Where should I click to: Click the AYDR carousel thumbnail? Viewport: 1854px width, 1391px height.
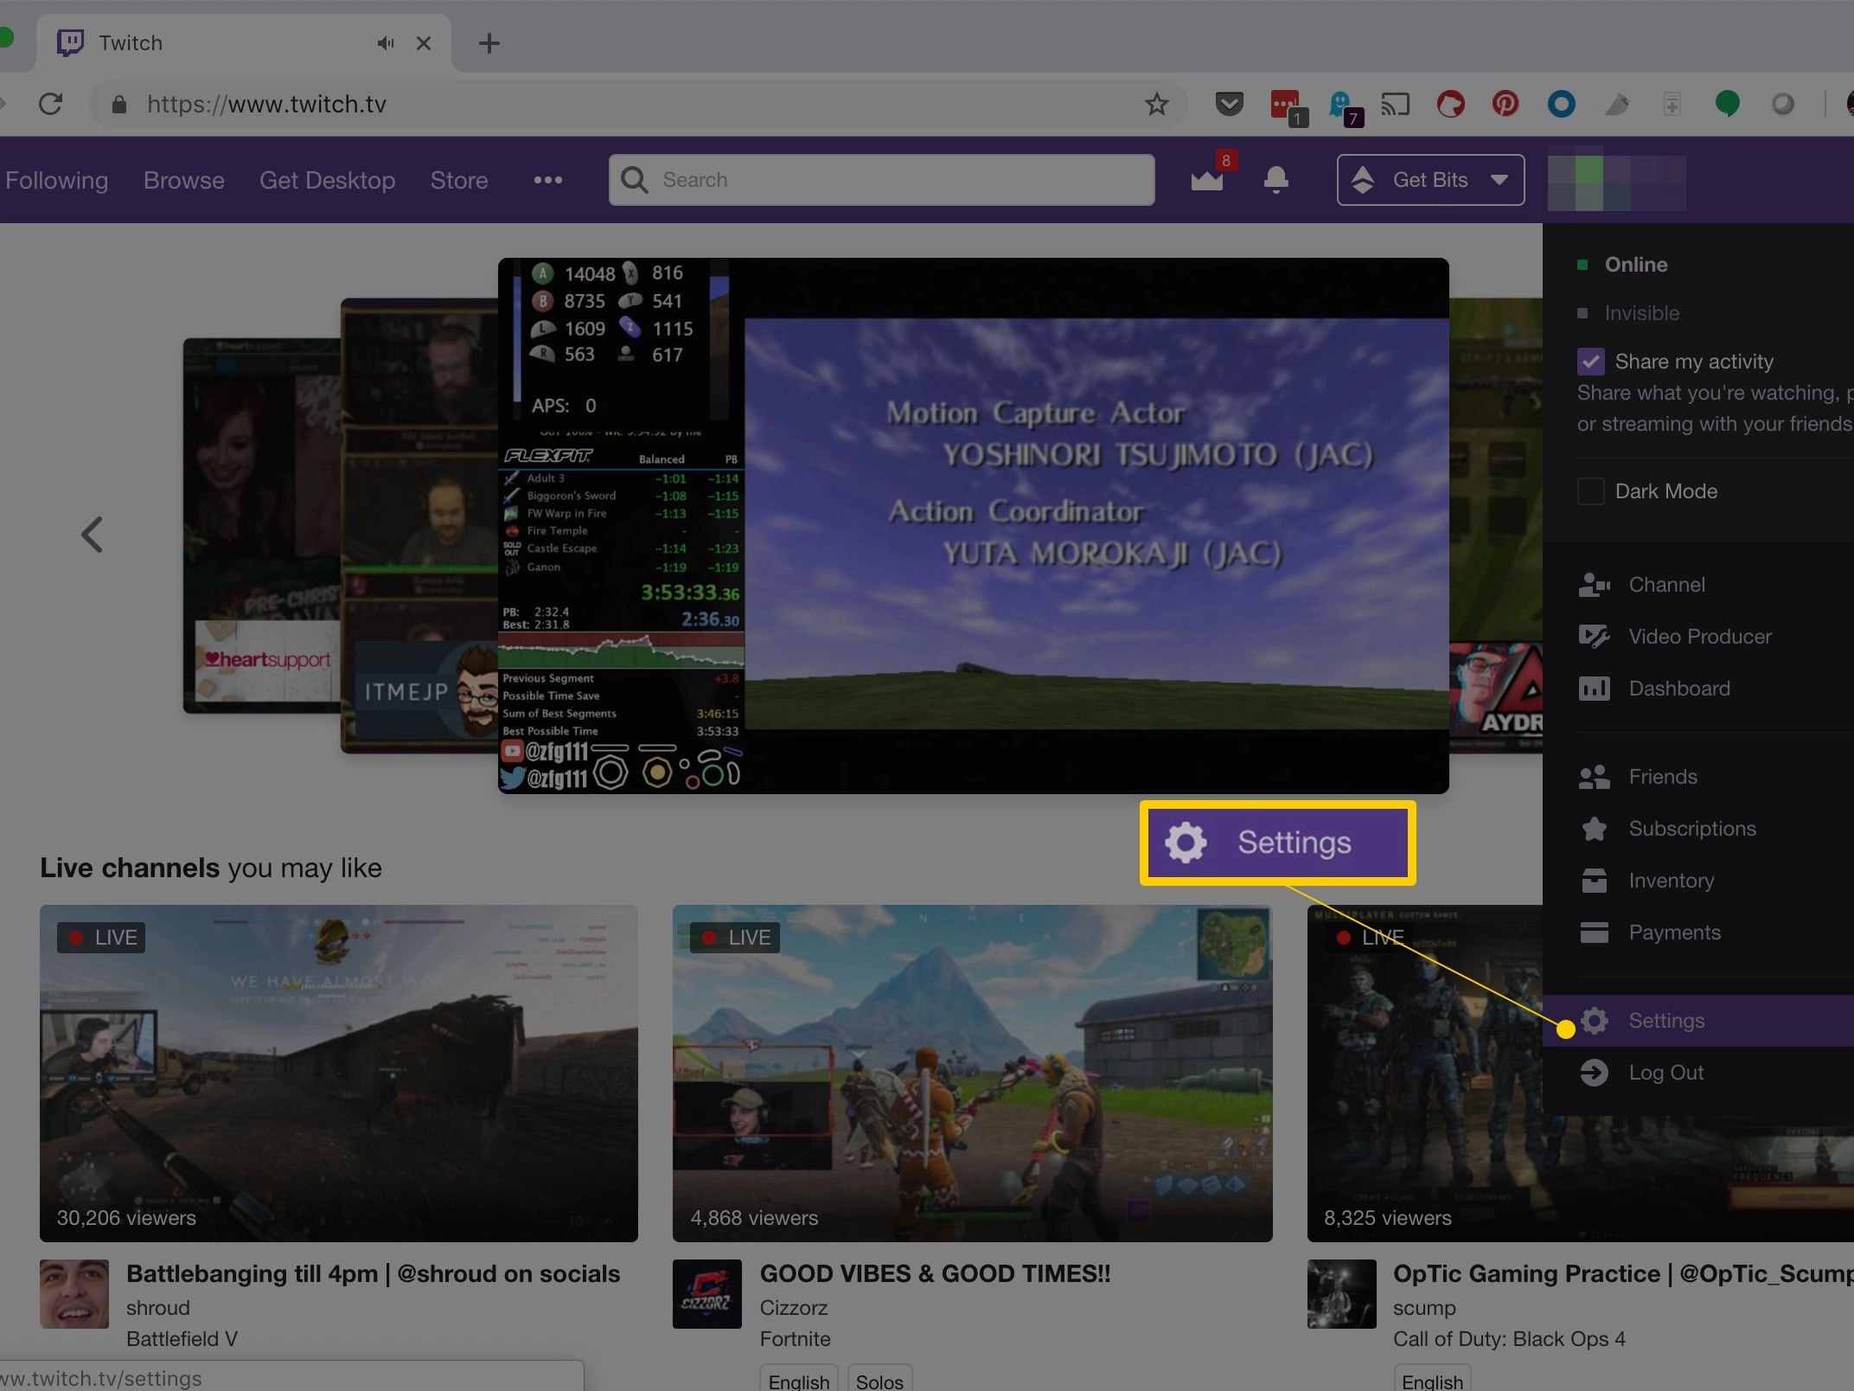[1496, 526]
